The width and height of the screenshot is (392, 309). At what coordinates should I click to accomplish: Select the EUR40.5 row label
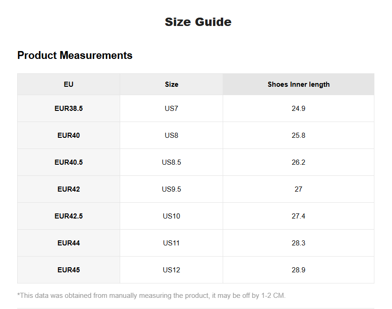(x=69, y=162)
